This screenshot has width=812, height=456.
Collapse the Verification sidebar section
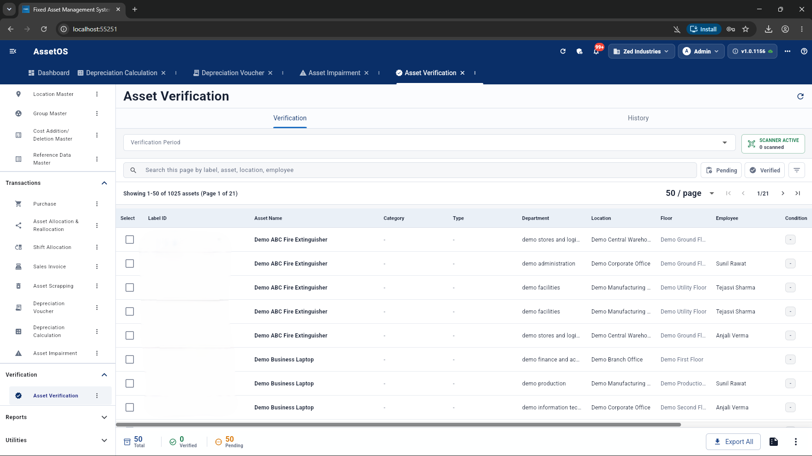104,375
